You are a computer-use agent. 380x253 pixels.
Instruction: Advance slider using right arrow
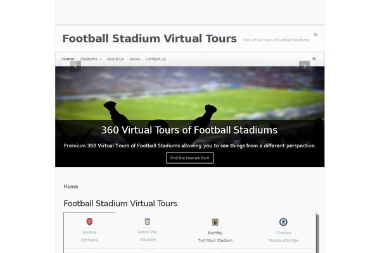(305, 66)
